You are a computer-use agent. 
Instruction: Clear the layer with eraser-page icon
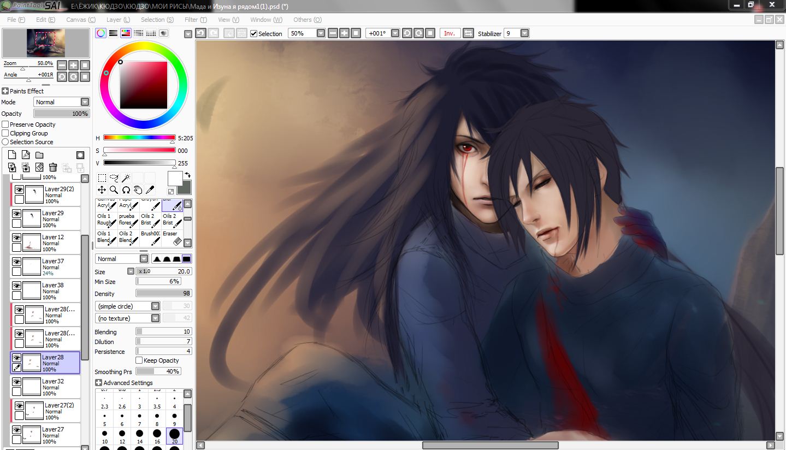pyautogui.click(x=39, y=168)
